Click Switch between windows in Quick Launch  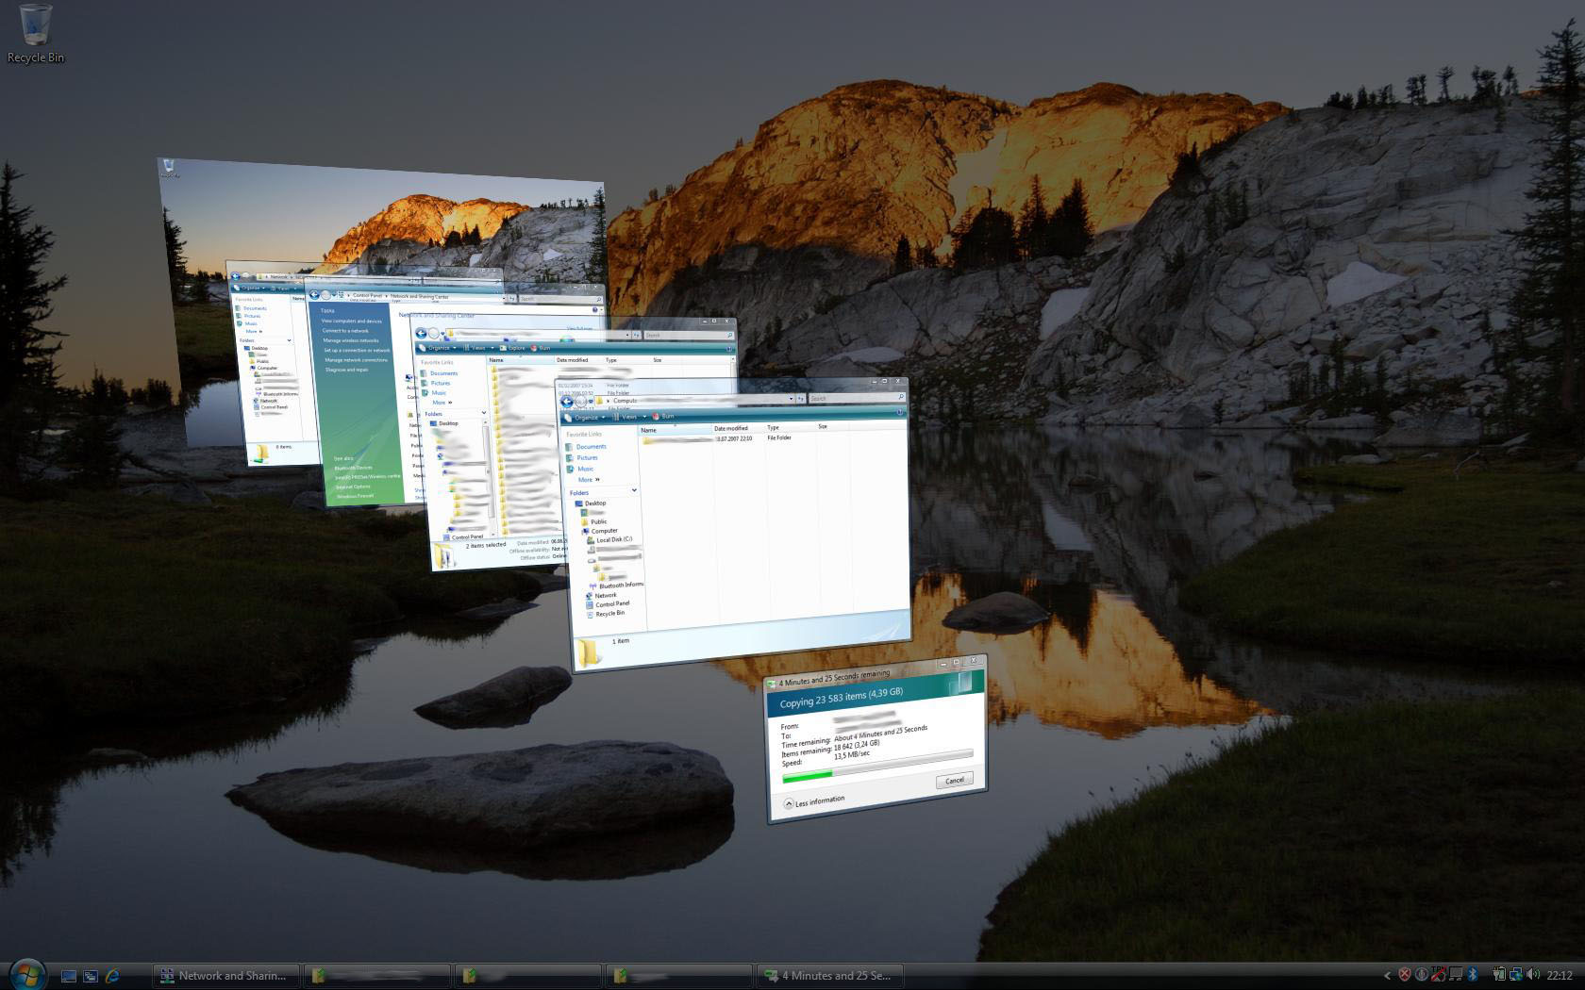[x=91, y=976]
